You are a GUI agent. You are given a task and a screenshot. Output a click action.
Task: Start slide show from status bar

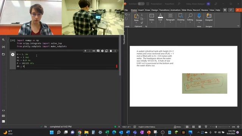pyautogui.click(x=206, y=127)
